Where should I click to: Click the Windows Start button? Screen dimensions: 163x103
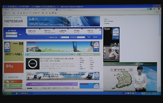click(x=8, y=93)
